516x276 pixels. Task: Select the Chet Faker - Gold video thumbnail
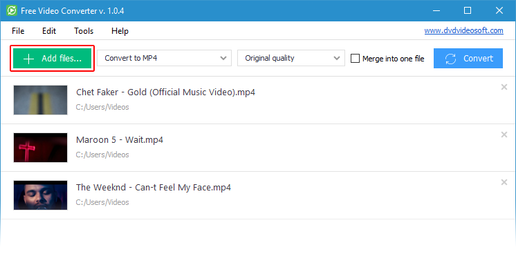pos(41,100)
